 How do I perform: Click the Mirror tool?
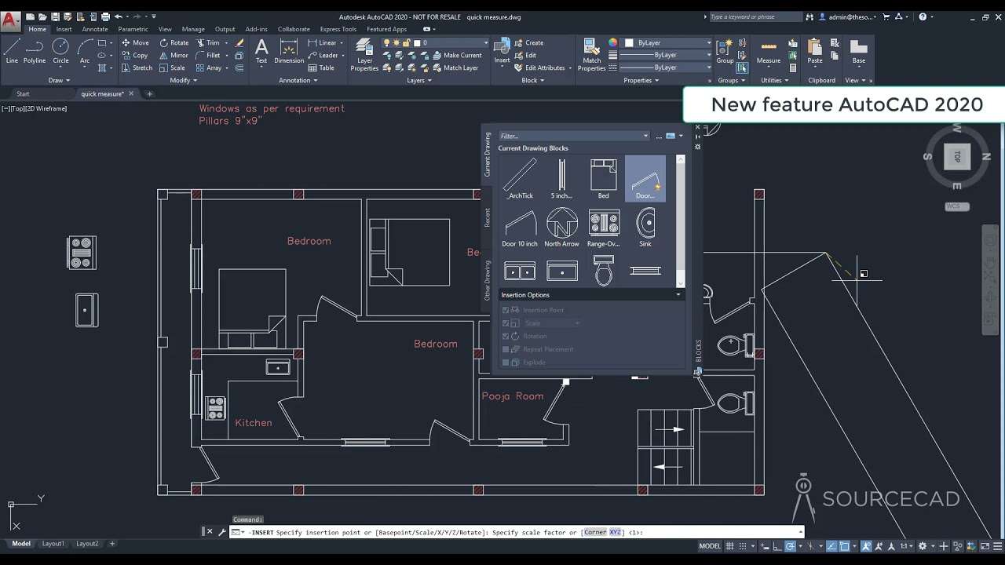(174, 56)
